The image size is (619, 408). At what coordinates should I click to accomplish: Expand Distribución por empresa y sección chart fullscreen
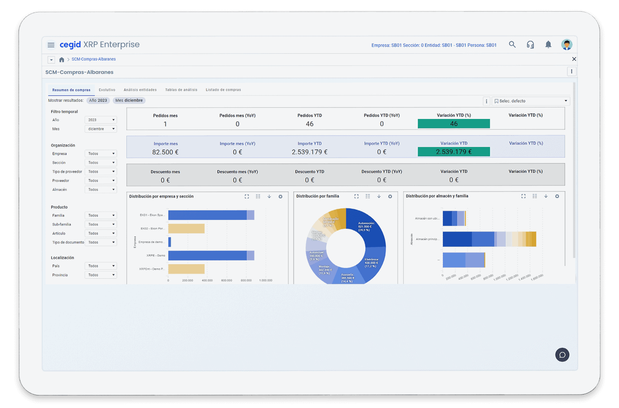click(247, 196)
